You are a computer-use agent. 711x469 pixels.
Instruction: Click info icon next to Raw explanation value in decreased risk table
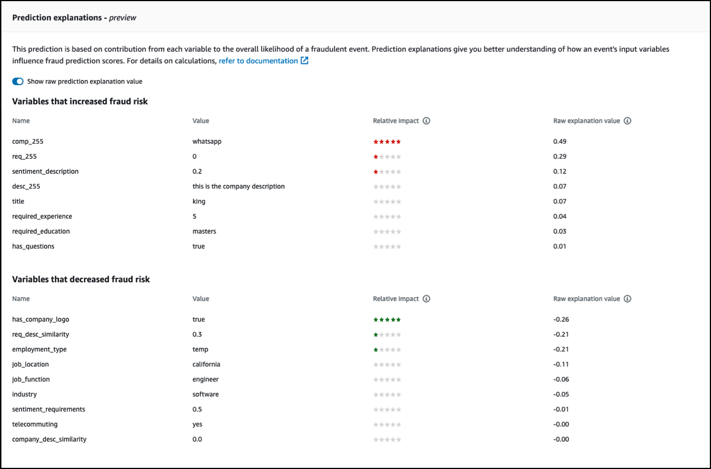(x=627, y=299)
